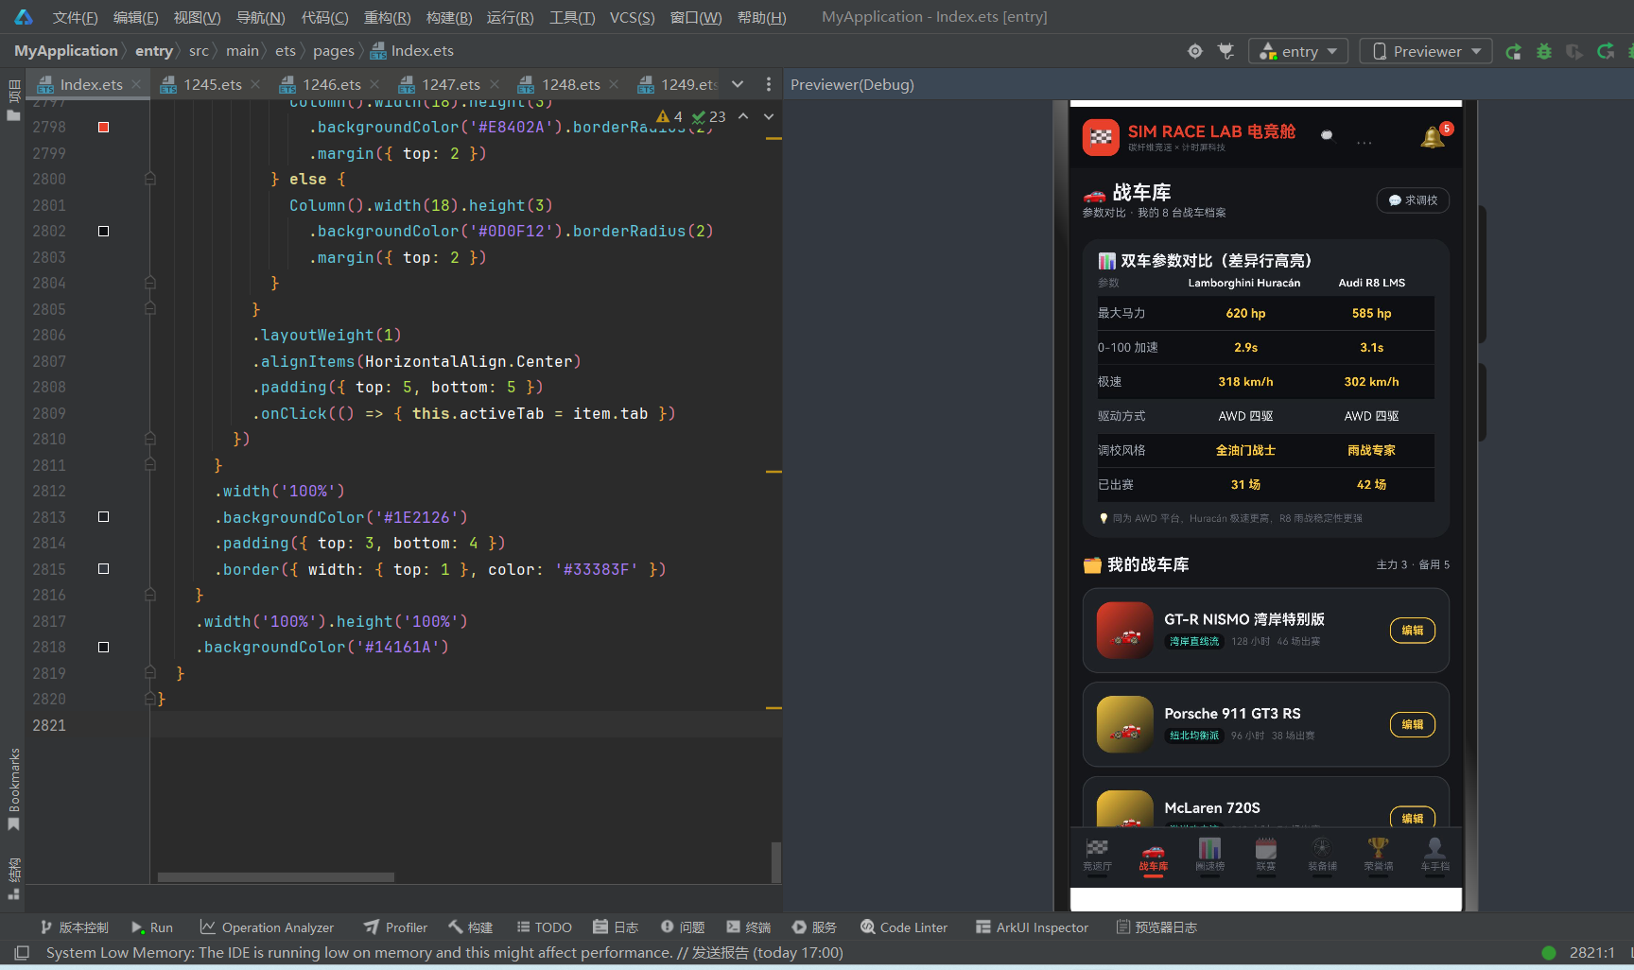Open the 重构(R) menu
The image size is (1634, 970).
pos(387,17)
